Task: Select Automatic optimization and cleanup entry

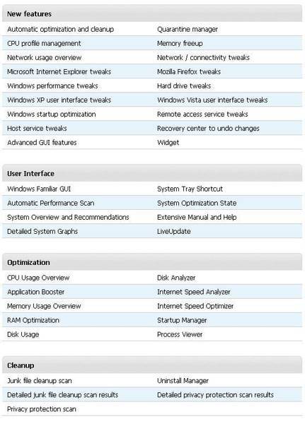Action: click(x=60, y=29)
